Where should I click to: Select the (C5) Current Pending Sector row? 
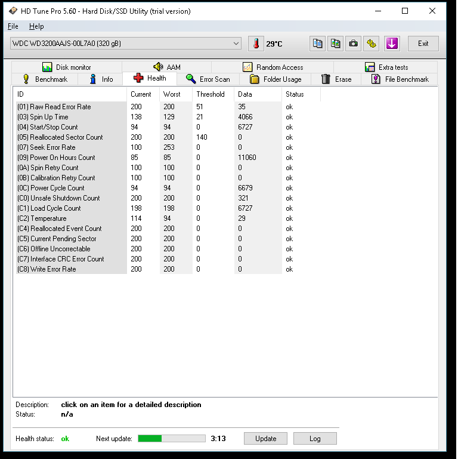pos(168,239)
